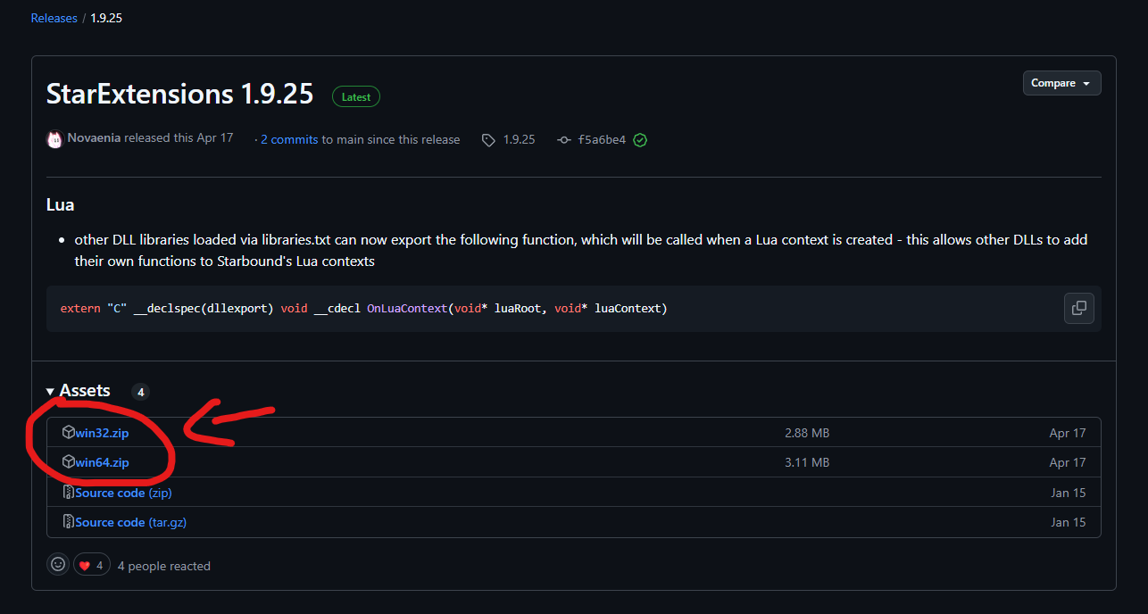
Task: Download win32.zip
Action: coord(103,433)
